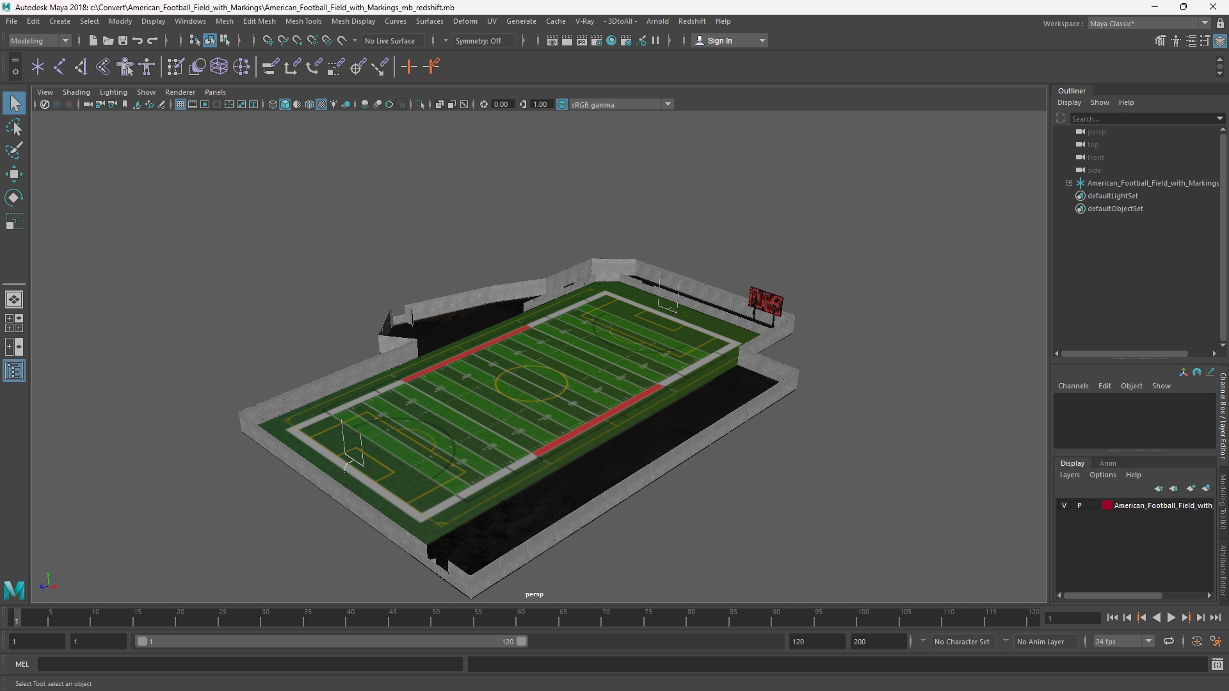The height and width of the screenshot is (691, 1229).
Task: Toggle the layer visibility V box
Action: click(x=1064, y=505)
